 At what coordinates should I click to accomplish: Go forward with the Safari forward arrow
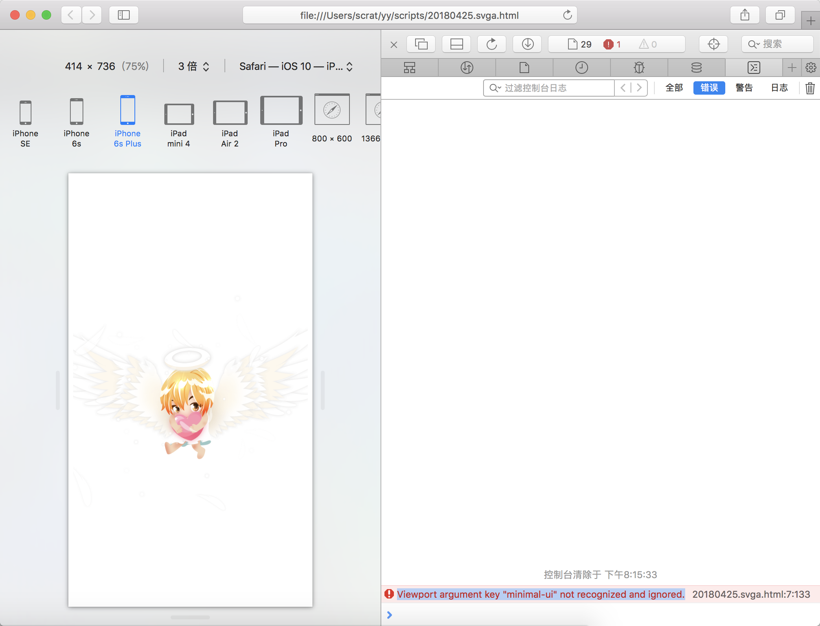tap(92, 15)
